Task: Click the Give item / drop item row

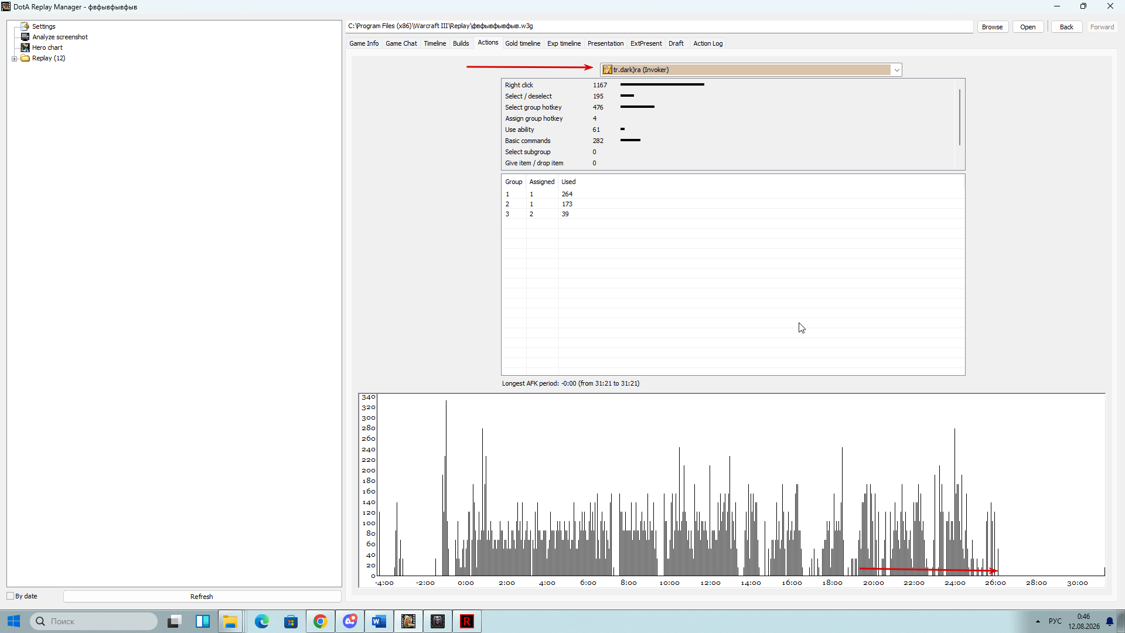Action: point(728,163)
